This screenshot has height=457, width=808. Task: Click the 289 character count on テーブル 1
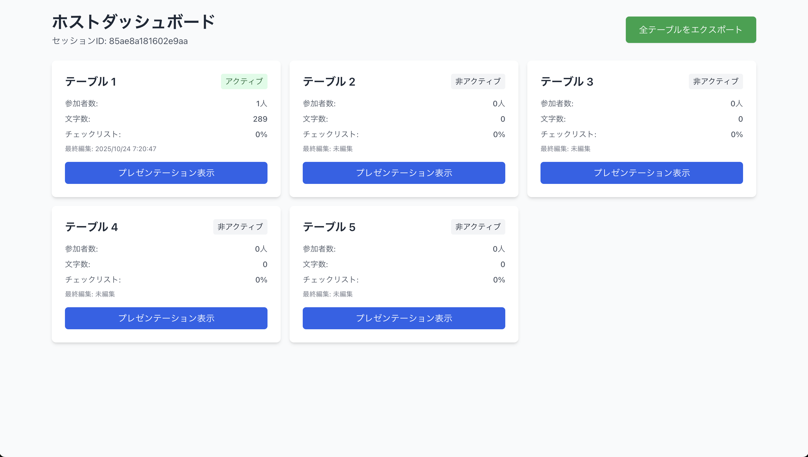pyautogui.click(x=260, y=119)
